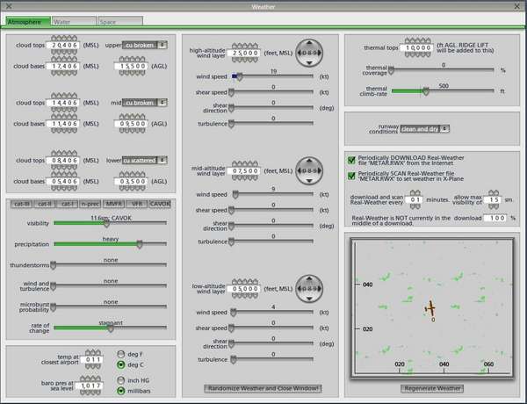Click the baro pressure at sea level field
This screenshot has width=527, height=404.
coord(90,386)
